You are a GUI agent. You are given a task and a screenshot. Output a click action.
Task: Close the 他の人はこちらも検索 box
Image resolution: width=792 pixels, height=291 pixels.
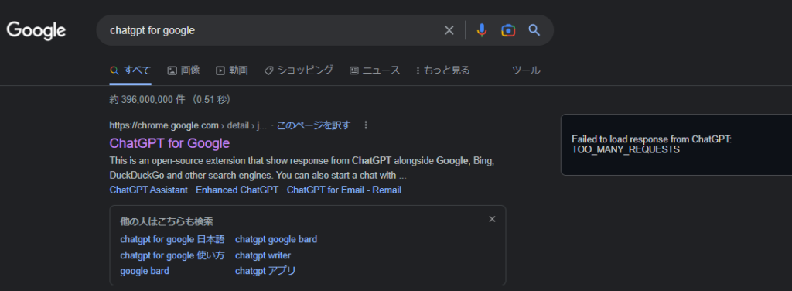click(x=492, y=219)
